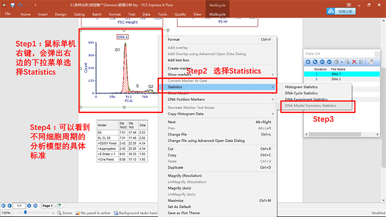This screenshot has width=386, height=217.
Task: Click the red X delete icon in Data List
Action: pyautogui.click(x=354, y=62)
